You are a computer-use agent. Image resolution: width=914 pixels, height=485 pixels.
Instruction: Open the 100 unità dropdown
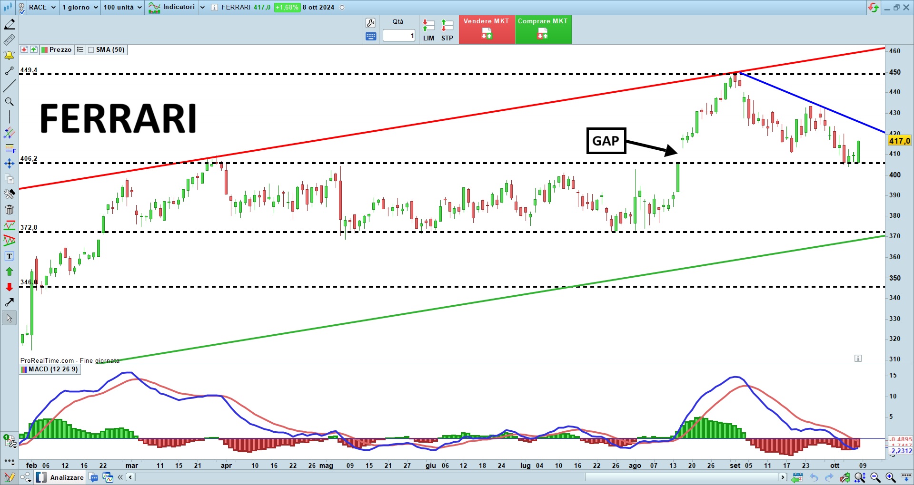[x=123, y=7]
